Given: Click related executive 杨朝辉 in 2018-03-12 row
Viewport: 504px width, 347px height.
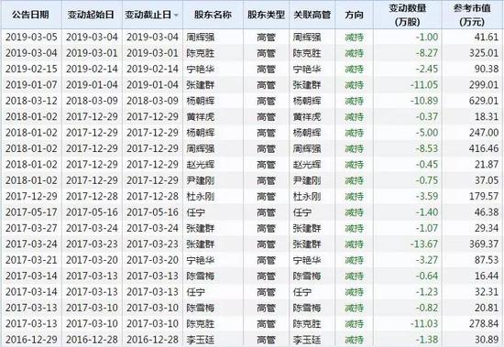Looking at the screenshot, I should 307,102.
